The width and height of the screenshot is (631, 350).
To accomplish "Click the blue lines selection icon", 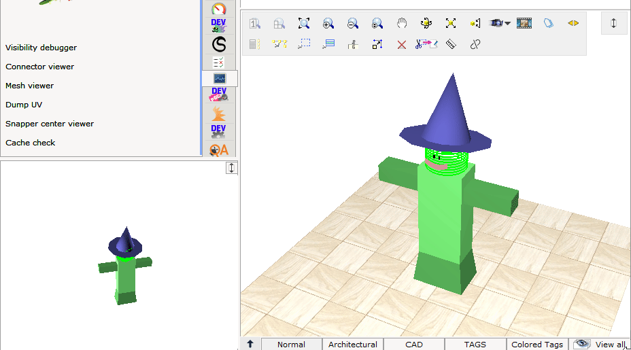I will [328, 44].
